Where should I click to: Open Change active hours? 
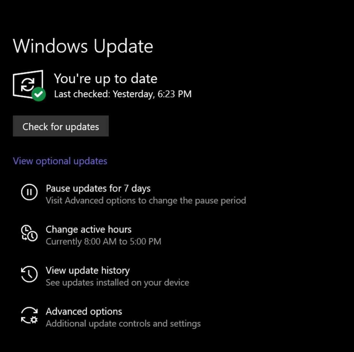88,229
